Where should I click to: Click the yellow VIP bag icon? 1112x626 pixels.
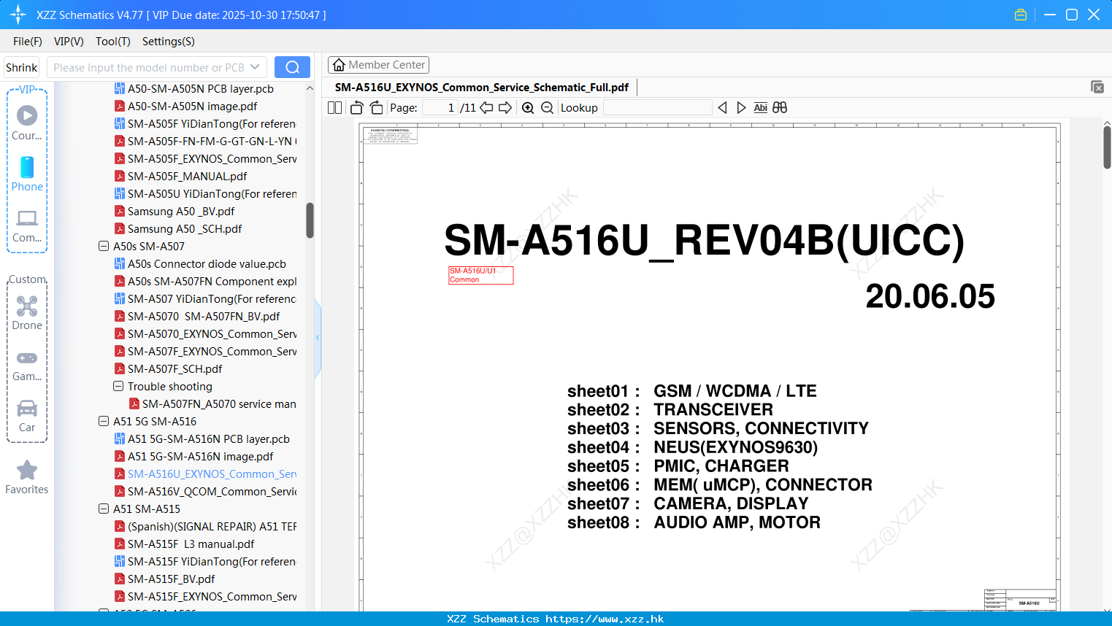coord(1021,15)
